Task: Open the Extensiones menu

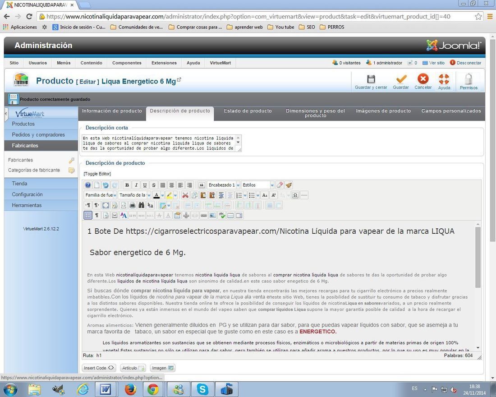Action: point(164,63)
